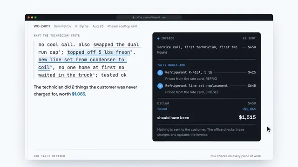Image resolution: width=298 pixels, height=167 pixels.
Task: Click 'Rheem rooftop unit' label
Action: pyautogui.click(x=122, y=26)
